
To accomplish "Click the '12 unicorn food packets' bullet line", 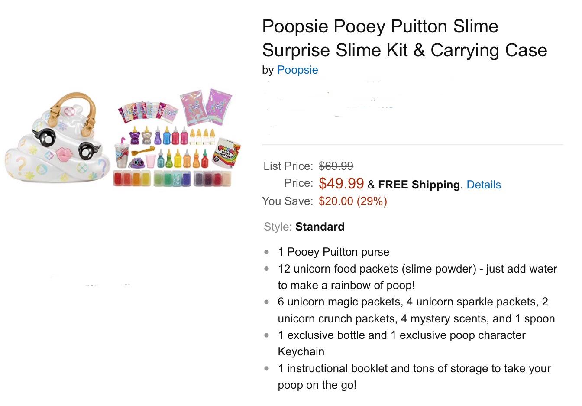I will (417, 269).
